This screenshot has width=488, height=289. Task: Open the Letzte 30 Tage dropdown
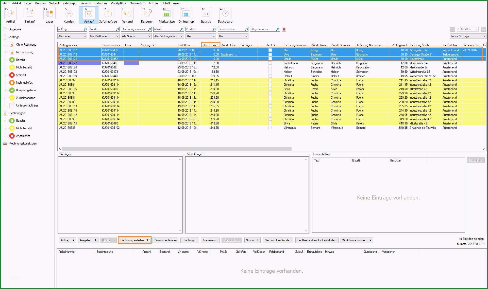click(x=468, y=36)
